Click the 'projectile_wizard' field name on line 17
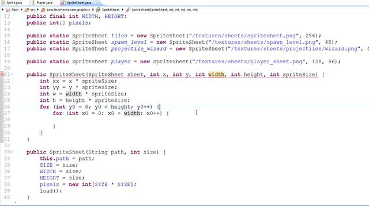This screenshot has height=207, width=369. [x=138, y=48]
